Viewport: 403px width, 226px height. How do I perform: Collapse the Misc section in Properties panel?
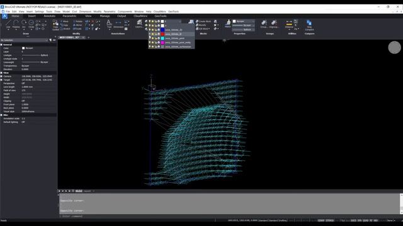[x=1, y=115]
